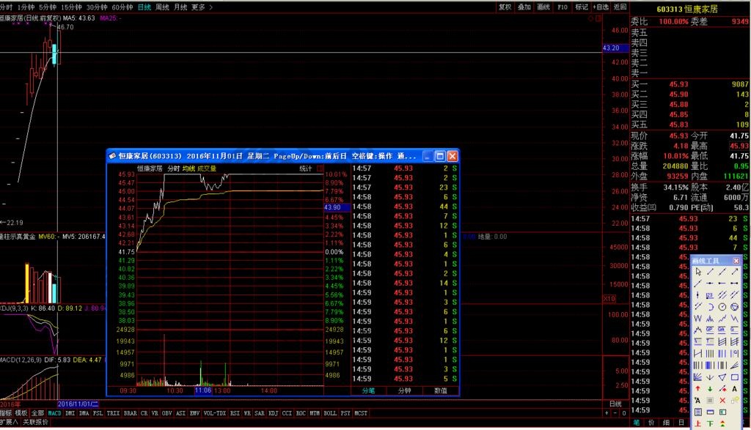Open the 复权 adjustment menu
This screenshot has height=430, width=751.
[x=505, y=7]
